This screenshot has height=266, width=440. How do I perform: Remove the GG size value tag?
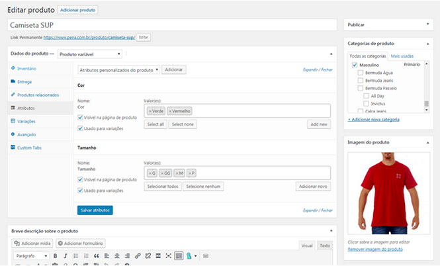pos(161,173)
